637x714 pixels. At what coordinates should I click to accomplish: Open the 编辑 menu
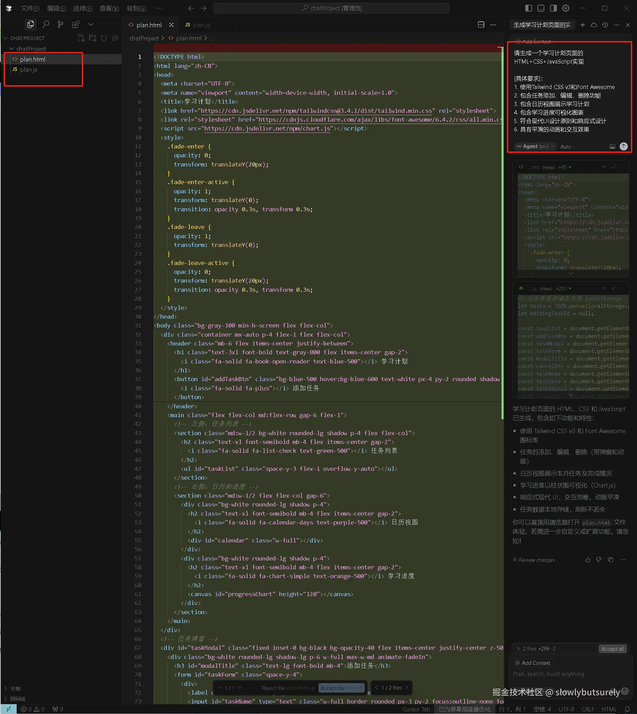click(x=56, y=8)
